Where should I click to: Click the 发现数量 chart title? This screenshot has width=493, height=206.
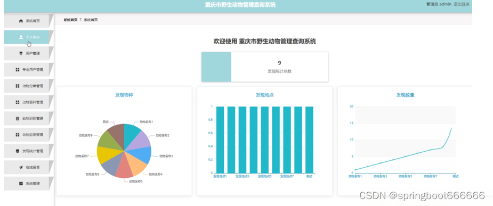[x=405, y=95]
